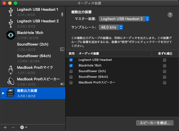The image size is (179, 131).
Task: Click the BlackHole 16ch name in table
Action: click(x=90, y=65)
